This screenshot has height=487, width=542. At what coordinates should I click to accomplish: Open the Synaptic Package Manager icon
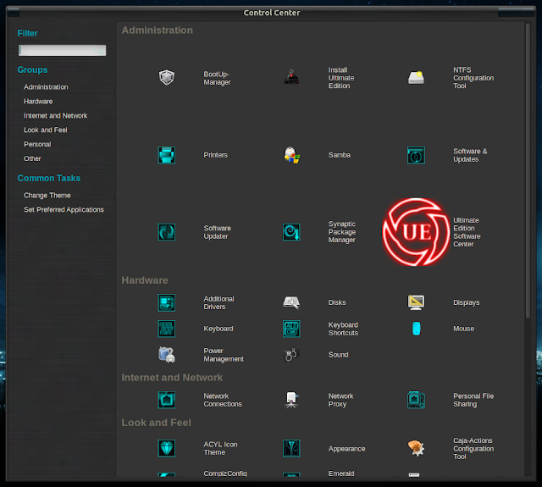click(291, 232)
